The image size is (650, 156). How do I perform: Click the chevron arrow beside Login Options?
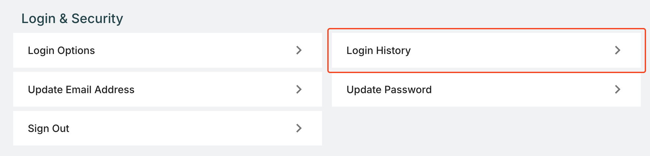299,50
